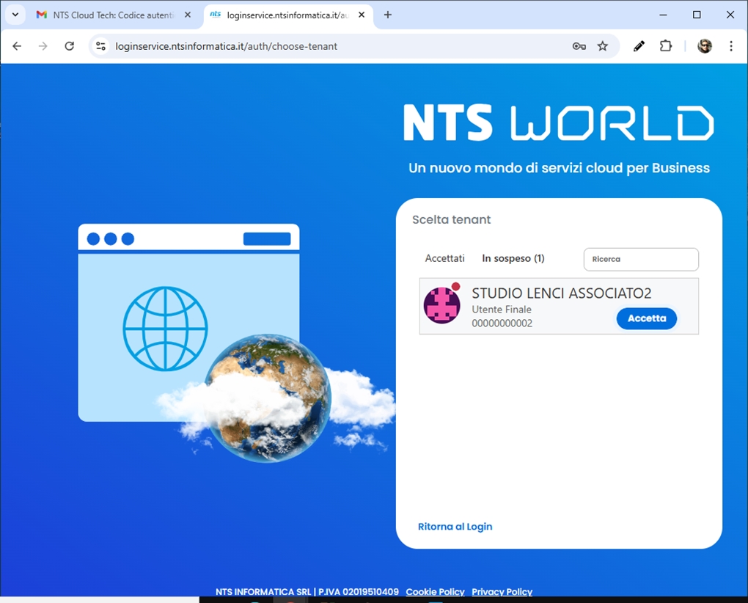The image size is (748, 603).
Task: Click the NTS INFORMATICA SRL footer text
Action: (x=307, y=591)
